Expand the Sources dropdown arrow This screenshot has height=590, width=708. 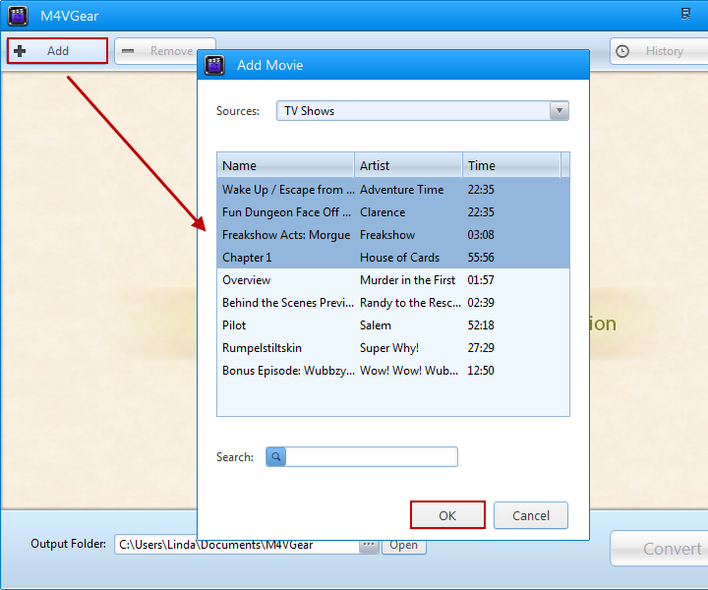559,110
